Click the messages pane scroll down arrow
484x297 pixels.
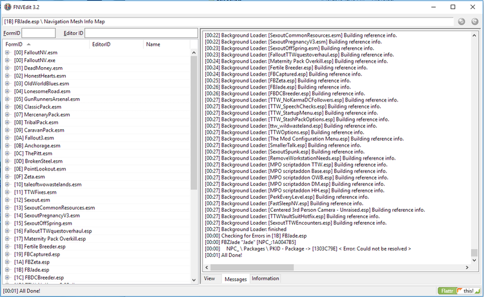[x=474, y=260]
